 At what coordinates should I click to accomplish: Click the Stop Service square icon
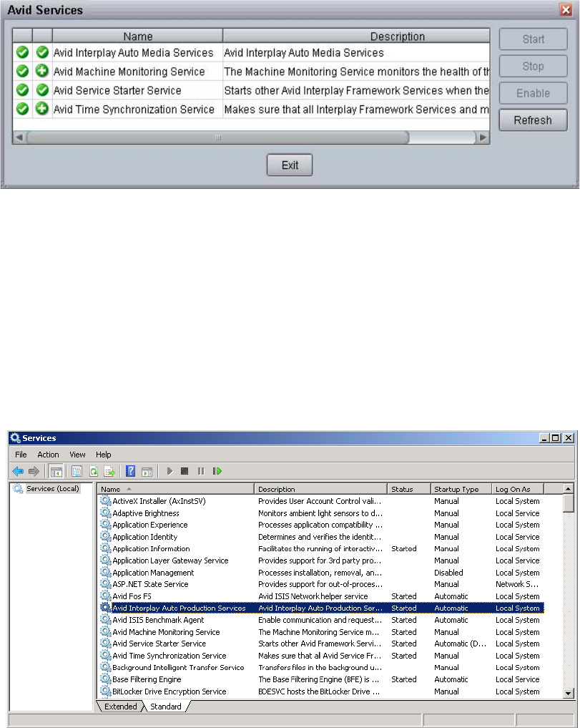(x=185, y=471)
